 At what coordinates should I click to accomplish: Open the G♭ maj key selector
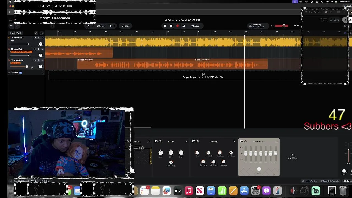(x=125, y=26)
